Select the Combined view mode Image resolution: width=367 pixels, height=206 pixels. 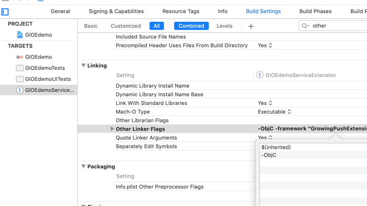(x=191, y=26)
